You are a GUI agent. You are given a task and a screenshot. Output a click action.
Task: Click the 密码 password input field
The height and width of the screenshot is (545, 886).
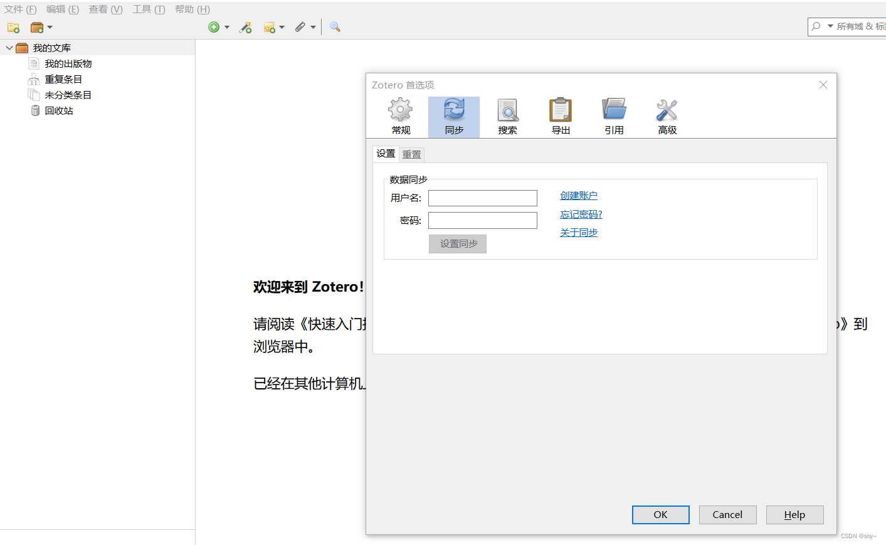pos(483,220)
